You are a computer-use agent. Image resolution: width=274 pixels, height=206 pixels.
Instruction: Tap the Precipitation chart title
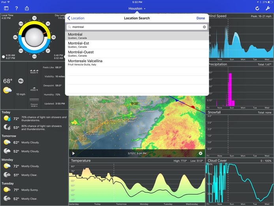point(218,64)
